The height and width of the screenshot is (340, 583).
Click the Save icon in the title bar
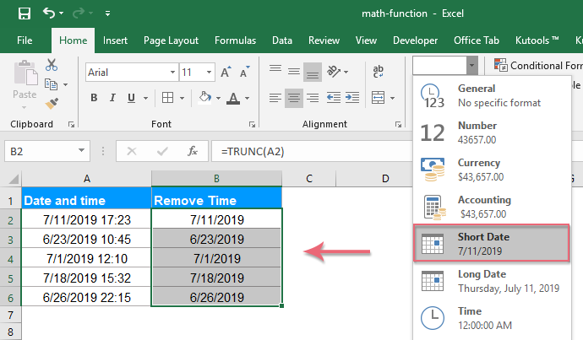[x=25, y=13]
